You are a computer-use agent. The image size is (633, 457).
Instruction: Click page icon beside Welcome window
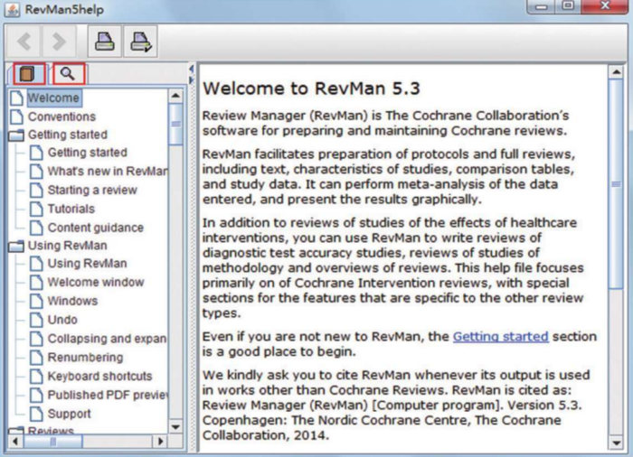(36, 283)
